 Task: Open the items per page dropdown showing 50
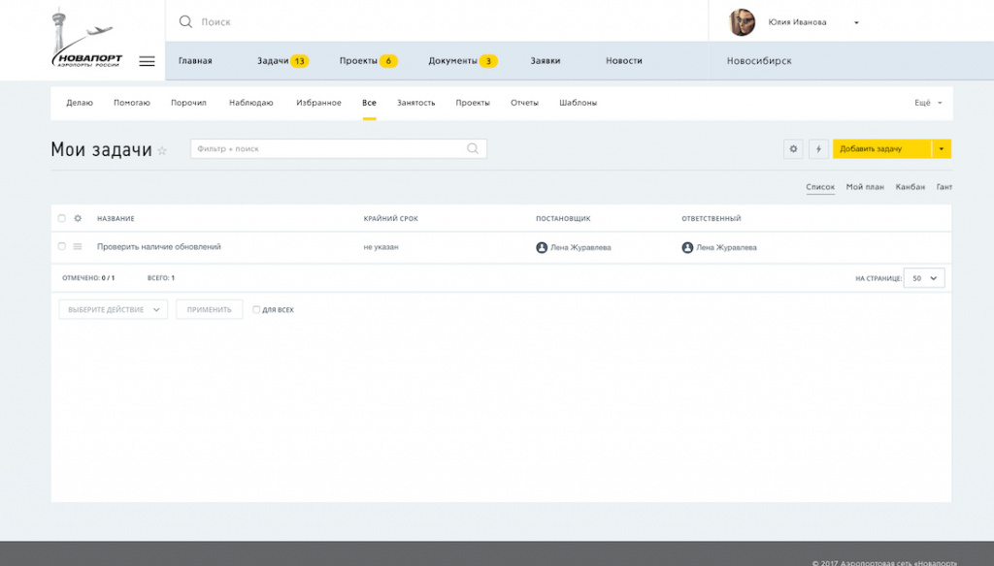click(923, 278)
